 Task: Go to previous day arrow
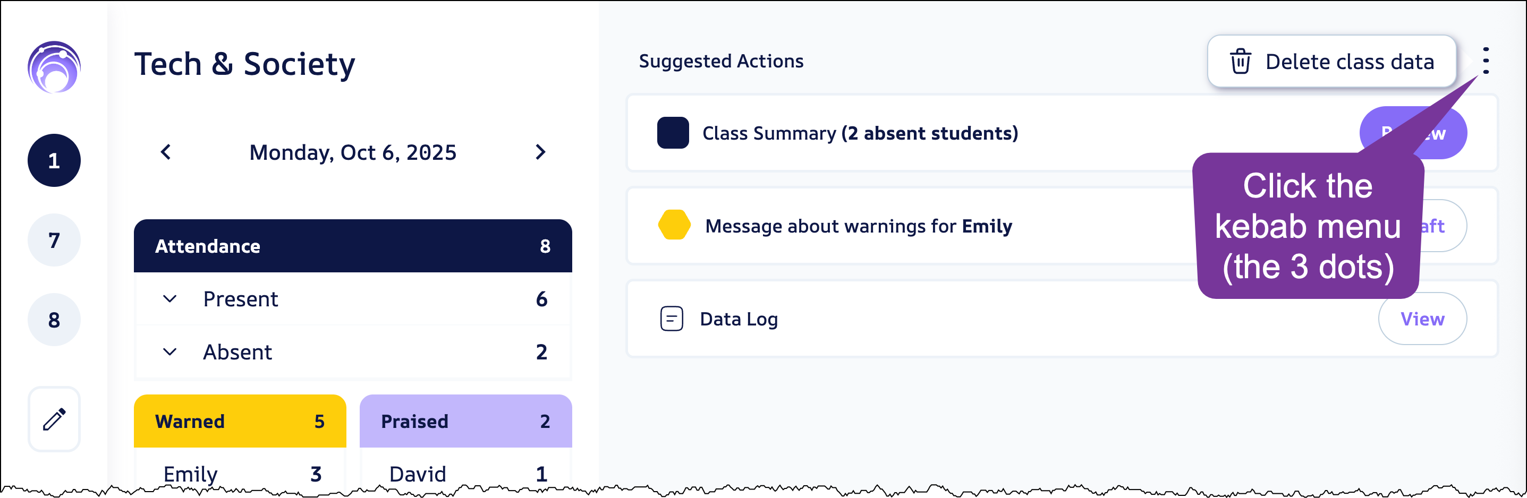166,152
